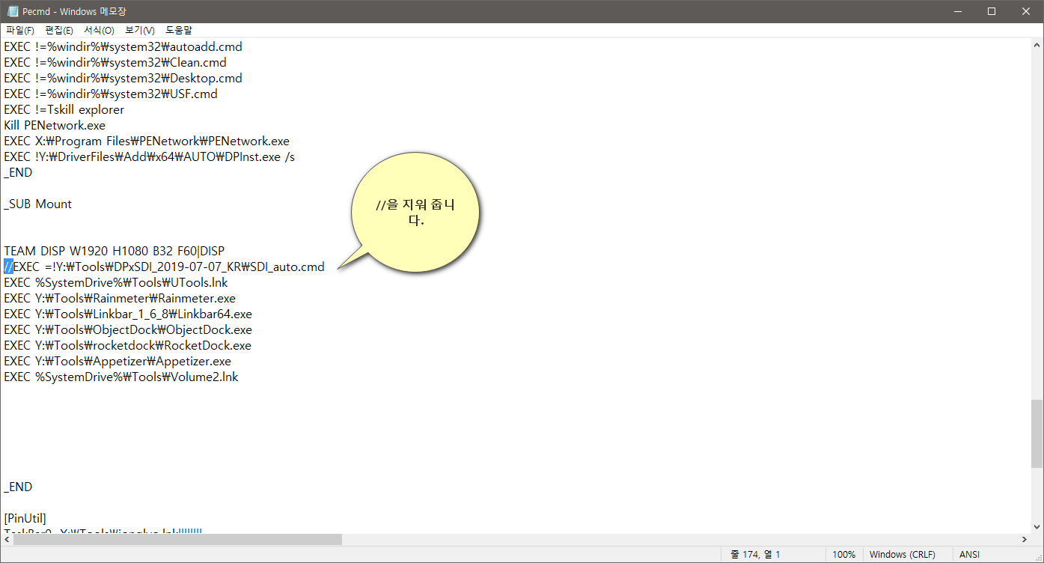Click the EXEC PENetwork.exe program line
The width and height of the screenshot is (1044, 563).
tap(147, 141)
